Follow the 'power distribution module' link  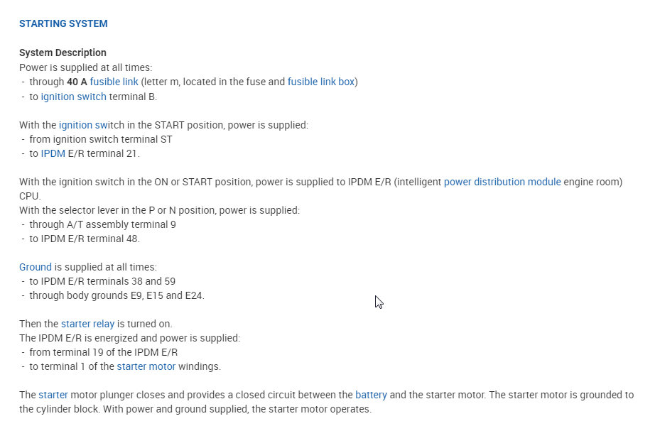pyautogui.click(x=502, y=182)
